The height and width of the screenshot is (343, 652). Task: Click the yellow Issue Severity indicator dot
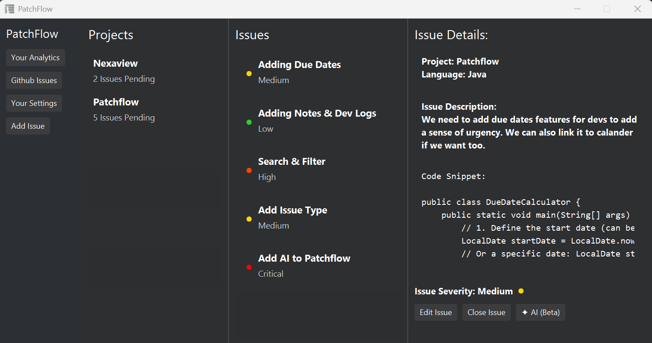521,291
